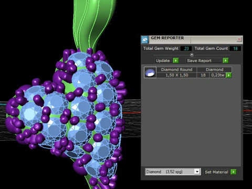Image resolution: width=252 pixels, height=189 pixels.
Task: Collapse the panel using the circular arrow handle
Action: click(192, 55)
